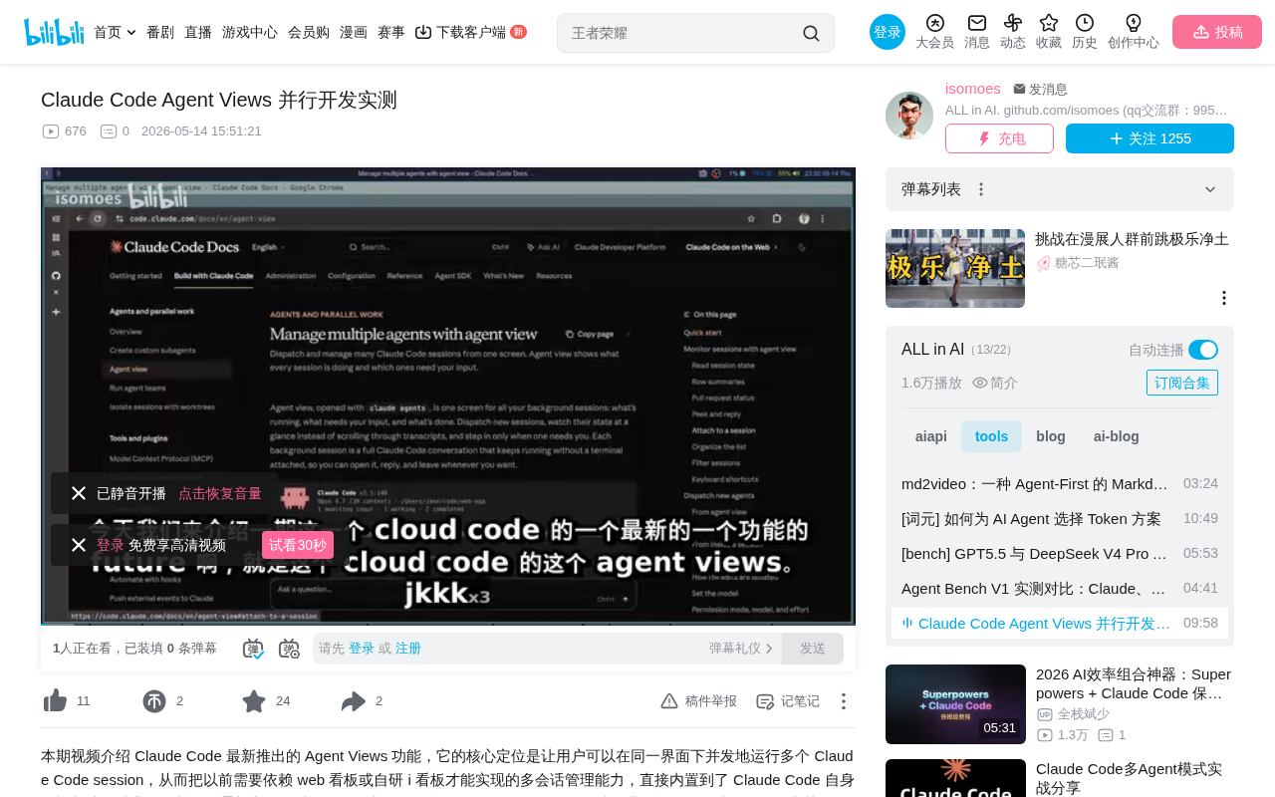Like the video with thumbs-up icon
The image size is (1275, 797).
point(55,701)
